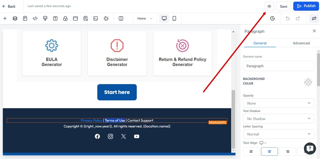Screen dimensions: 320x159
Task: Open the terminal tracking code icon
Action: (95, 19)
